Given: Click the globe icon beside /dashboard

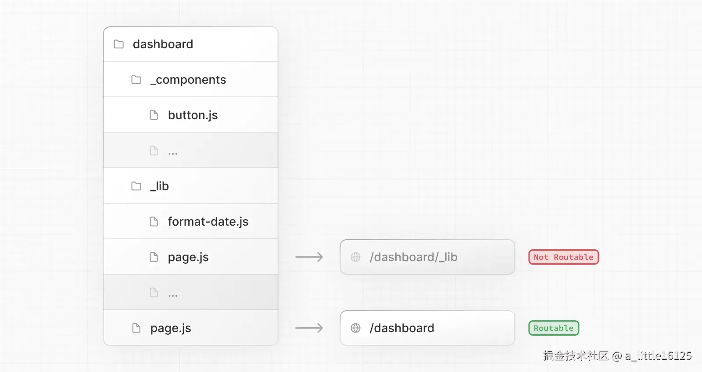Looking at the screenshot, I should [x=355, y=328].
